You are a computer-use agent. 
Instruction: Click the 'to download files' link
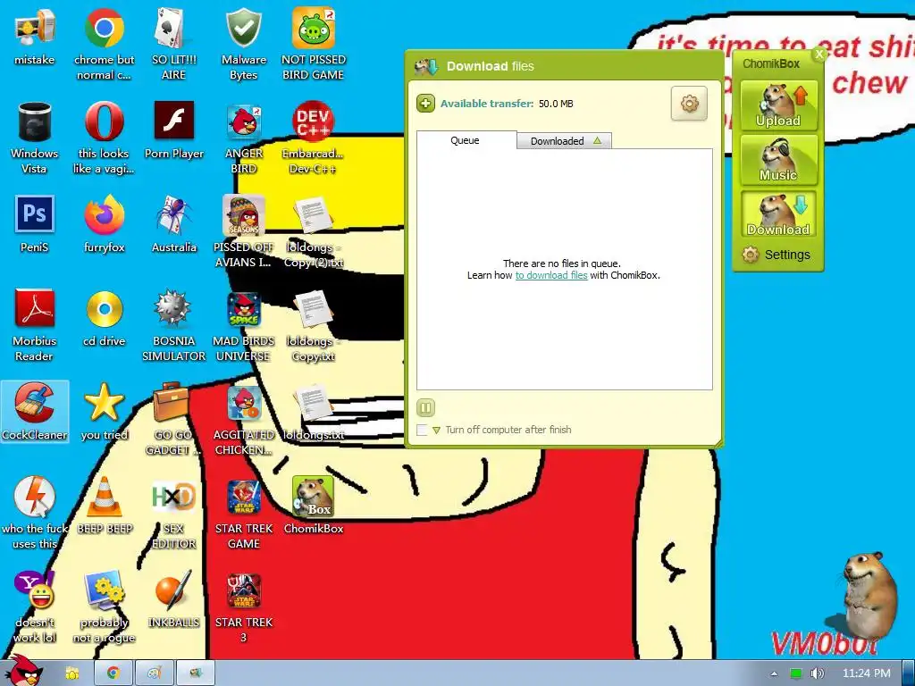(550, 275)
